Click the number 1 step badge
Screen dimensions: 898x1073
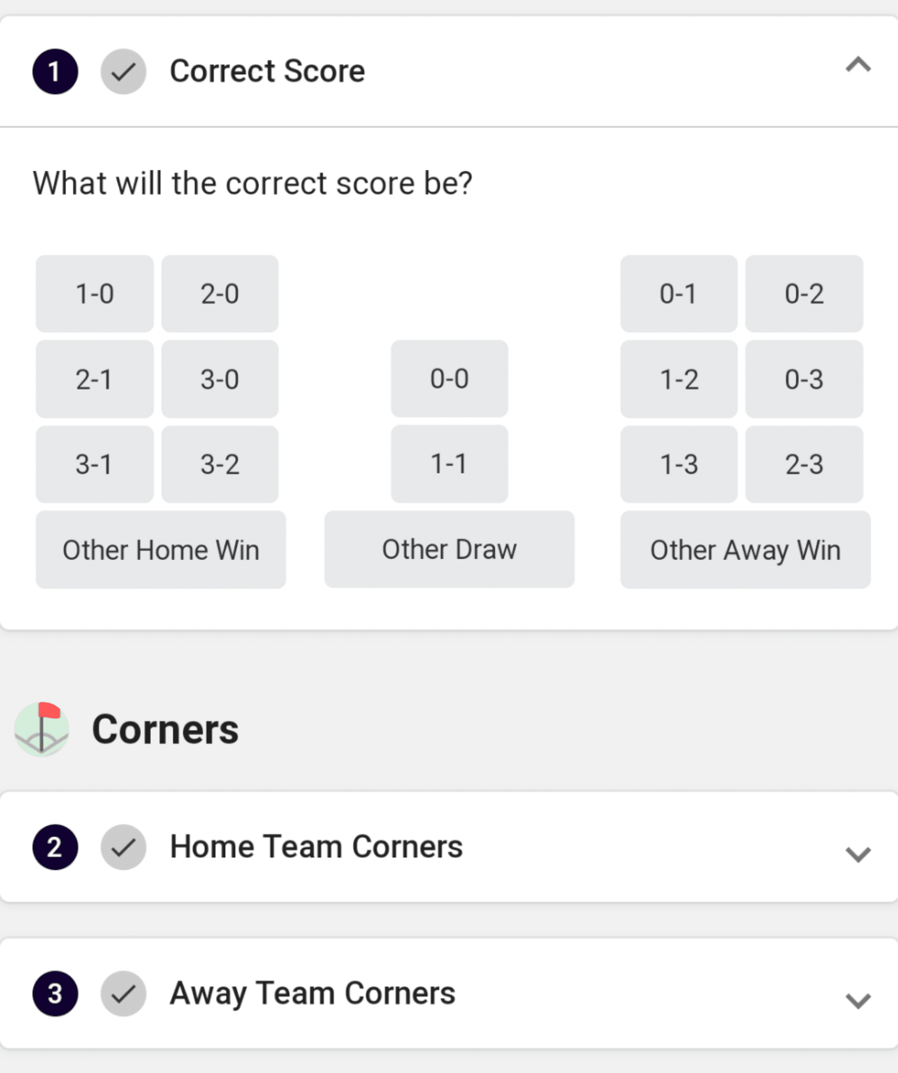(x=55, y=72)
